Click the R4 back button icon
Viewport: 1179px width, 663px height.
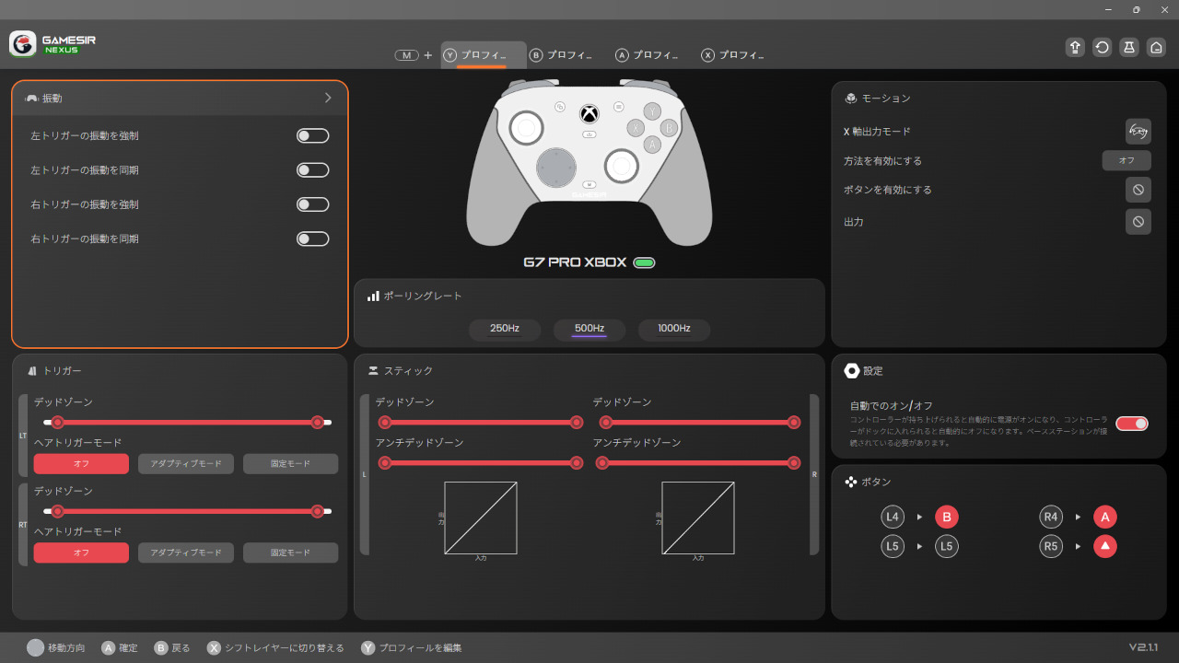(x=1051, y=517)
